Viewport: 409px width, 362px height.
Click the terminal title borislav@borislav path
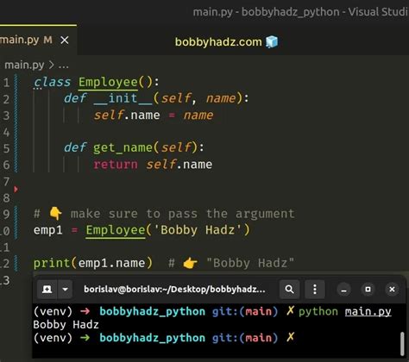coord(174,289)
